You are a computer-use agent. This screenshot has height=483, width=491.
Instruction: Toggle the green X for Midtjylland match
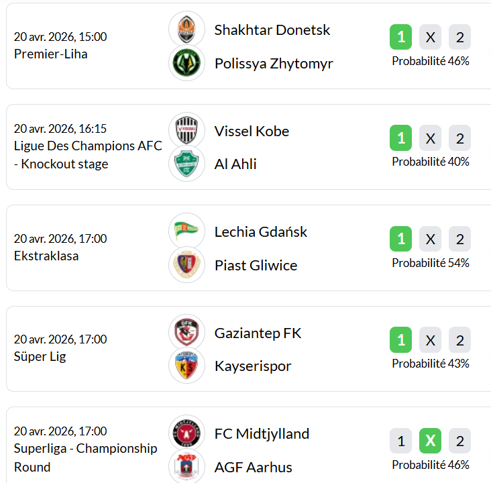pyautogui.click(x=430, y=441)
